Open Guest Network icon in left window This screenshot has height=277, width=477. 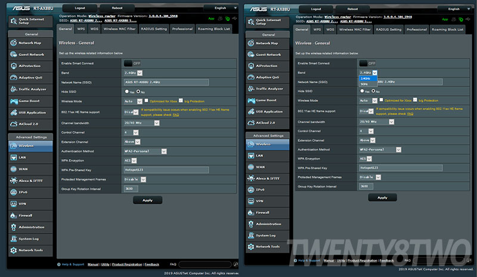click(x=13, y=54)
